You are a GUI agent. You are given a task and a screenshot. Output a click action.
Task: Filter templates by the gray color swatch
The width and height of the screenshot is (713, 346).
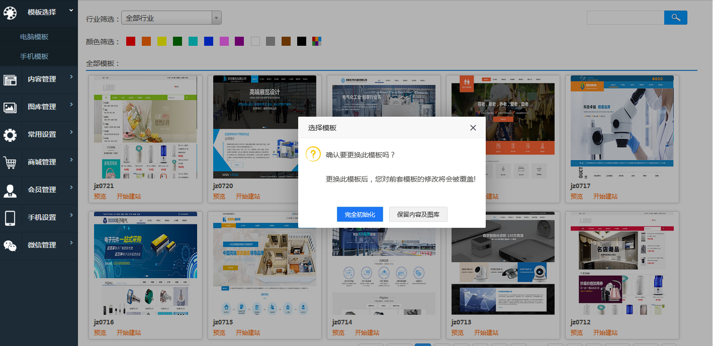point(271,41)
